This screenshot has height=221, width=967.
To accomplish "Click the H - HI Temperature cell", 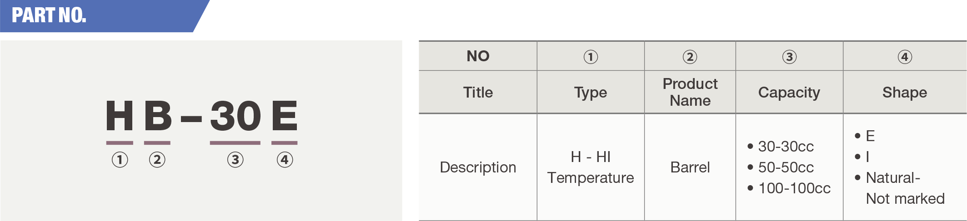I will (x=591, y=167).
